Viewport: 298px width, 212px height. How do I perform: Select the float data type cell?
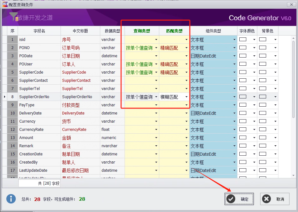(112, 130)
